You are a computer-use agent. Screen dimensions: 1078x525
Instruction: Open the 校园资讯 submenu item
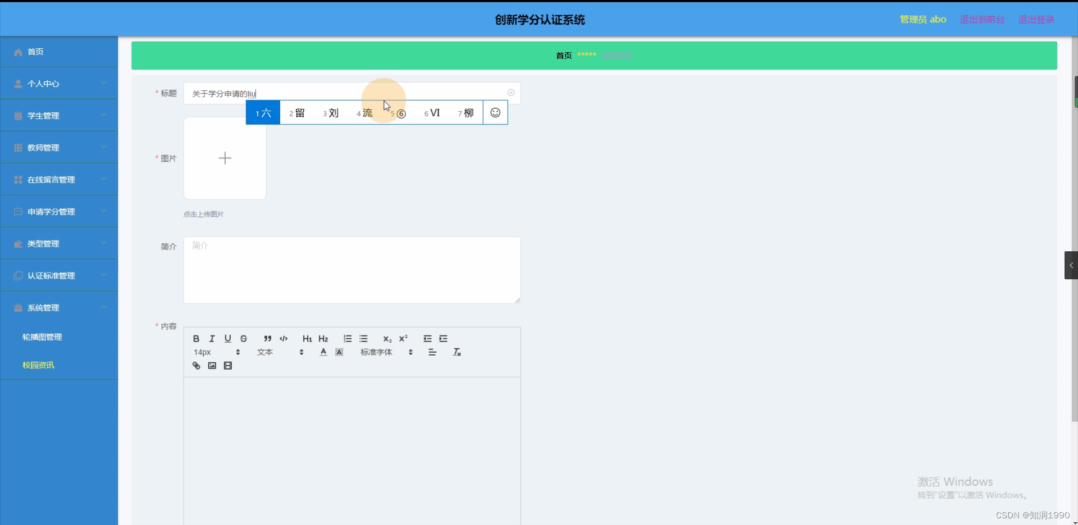click(x=37, y=365)
